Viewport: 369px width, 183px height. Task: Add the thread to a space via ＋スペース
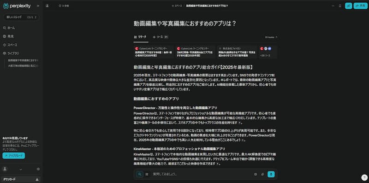pos(177,6)
